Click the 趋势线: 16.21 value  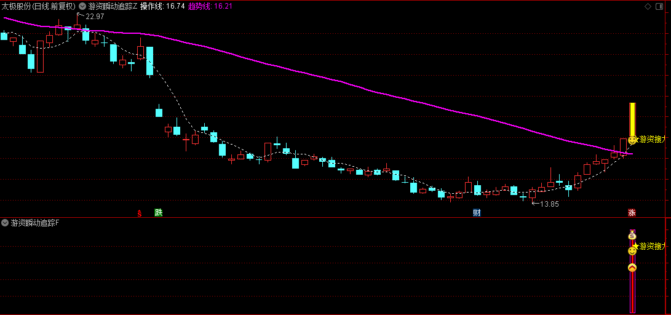click(x=210, y=6)
